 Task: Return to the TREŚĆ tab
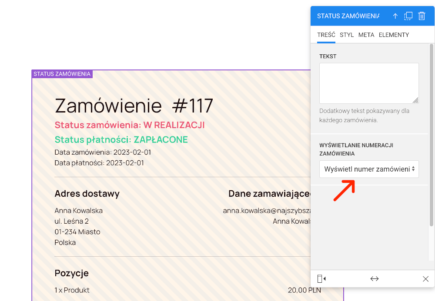pos(327,35)
